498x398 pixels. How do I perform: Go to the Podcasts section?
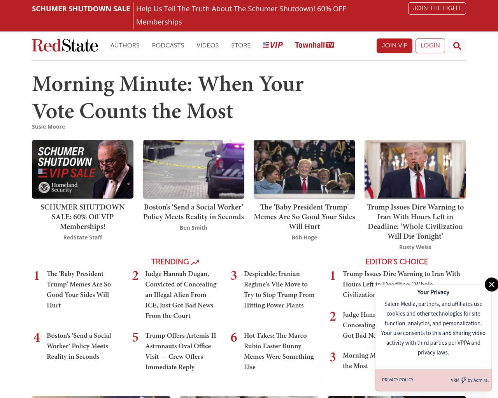[x=168, y=45]
